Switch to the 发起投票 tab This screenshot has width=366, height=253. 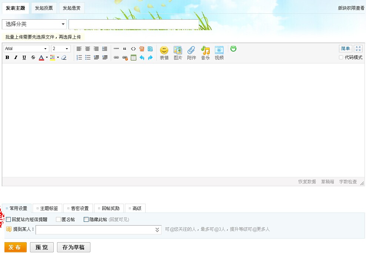tap(44, 8)
